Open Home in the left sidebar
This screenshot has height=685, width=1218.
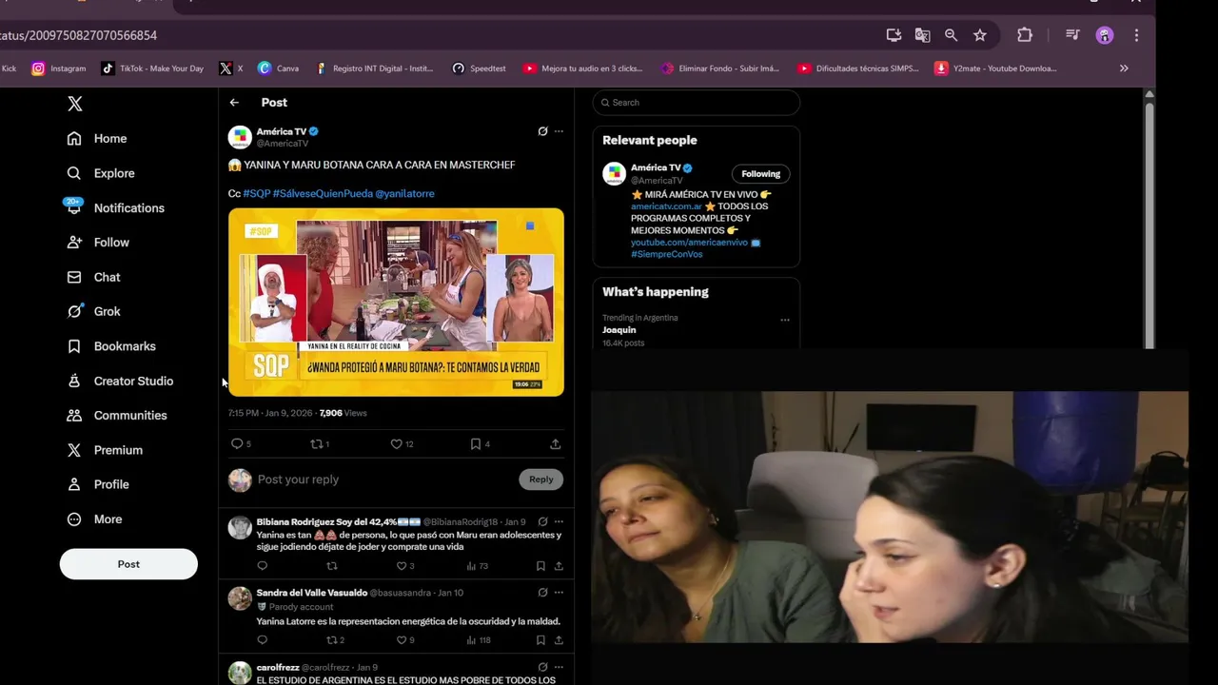[x=97, y=139]
